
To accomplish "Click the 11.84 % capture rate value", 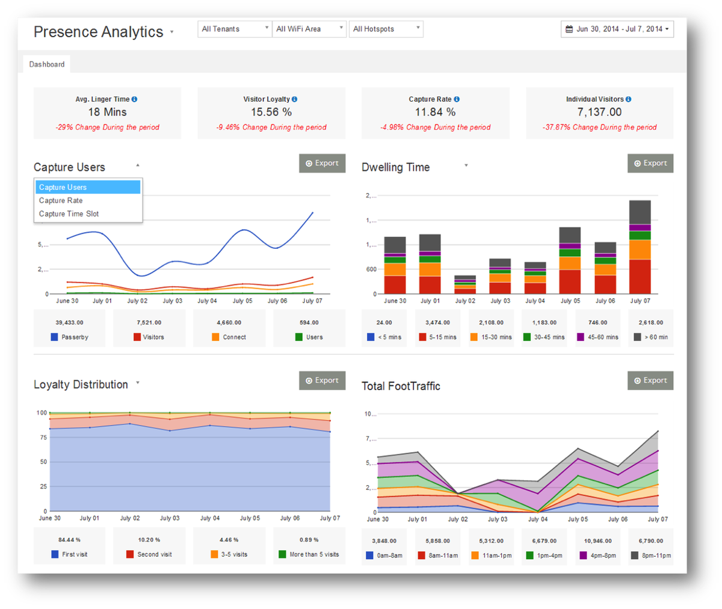I will point(436,112).
